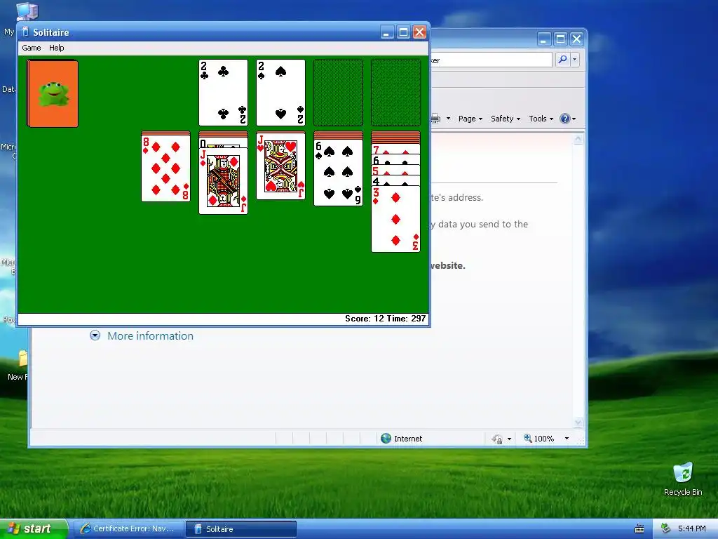718x539 pixels.
Task: Click the browser scrollbar up arrow
Action: point(578,140)
